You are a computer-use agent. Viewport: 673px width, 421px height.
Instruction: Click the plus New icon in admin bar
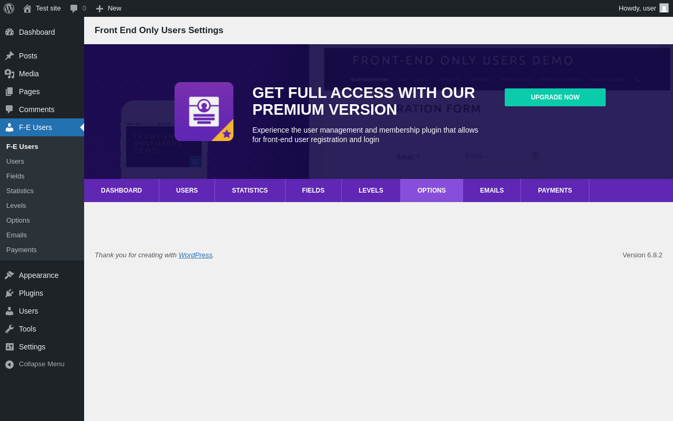point(99,8)
